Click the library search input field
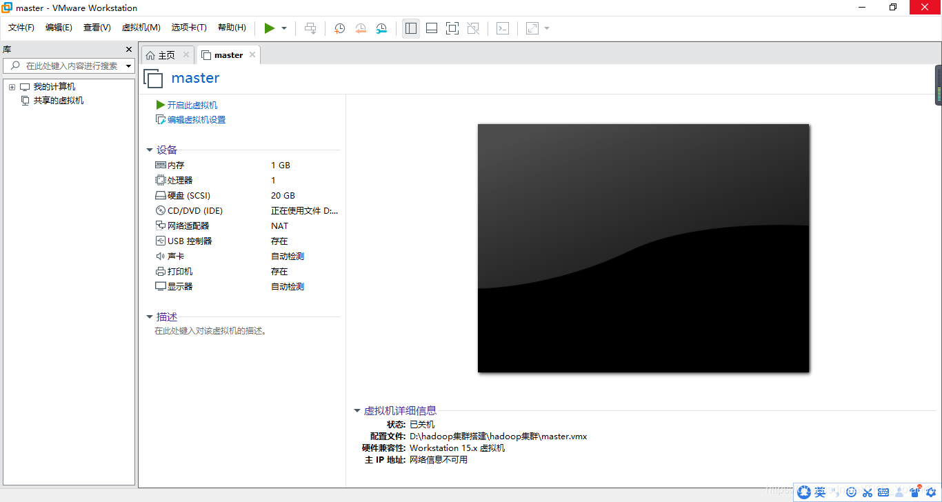 69,66
